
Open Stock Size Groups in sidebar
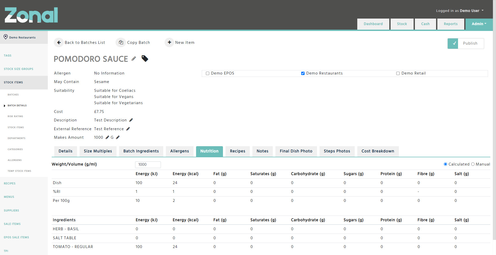19,69
